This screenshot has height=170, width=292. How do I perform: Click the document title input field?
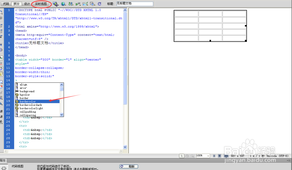135,4
